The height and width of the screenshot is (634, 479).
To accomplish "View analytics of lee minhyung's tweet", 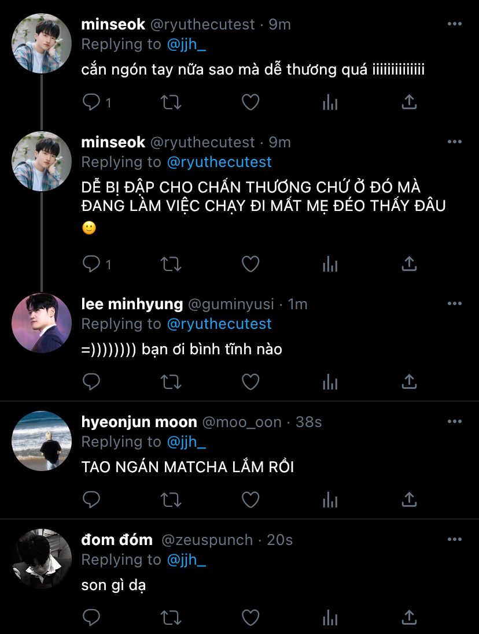I will [x=330, y=381].
